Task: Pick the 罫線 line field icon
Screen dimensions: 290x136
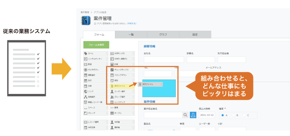Action: point(112,108)
